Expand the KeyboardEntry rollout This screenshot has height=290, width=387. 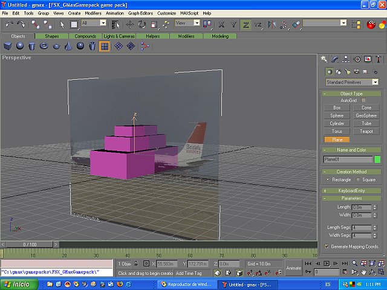coord(351,190)
